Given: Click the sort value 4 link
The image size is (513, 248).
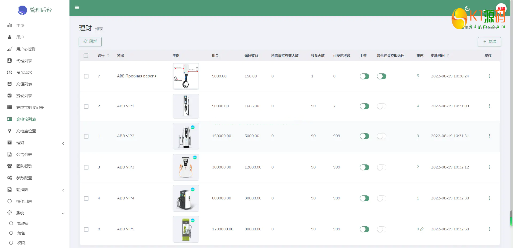Looking at the screenshot, I should click(418, 106).
